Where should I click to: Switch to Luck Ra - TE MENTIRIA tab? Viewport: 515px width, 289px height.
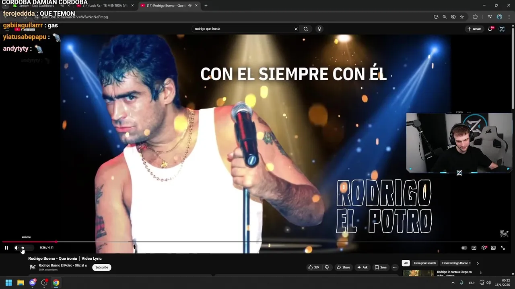pyautogui.click(x=105, y=6)
